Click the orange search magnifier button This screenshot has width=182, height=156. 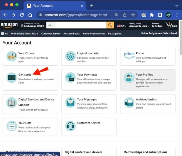[110, 25]
